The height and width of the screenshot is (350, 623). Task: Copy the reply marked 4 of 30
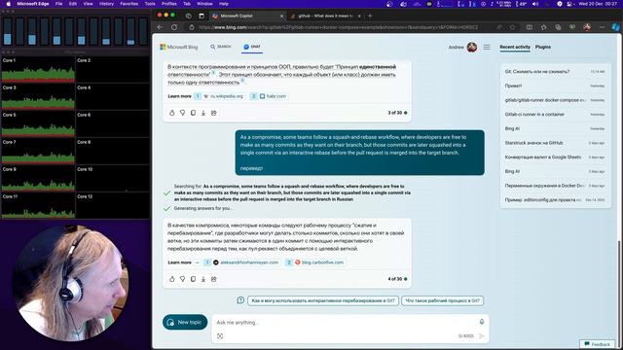(193, 279)
